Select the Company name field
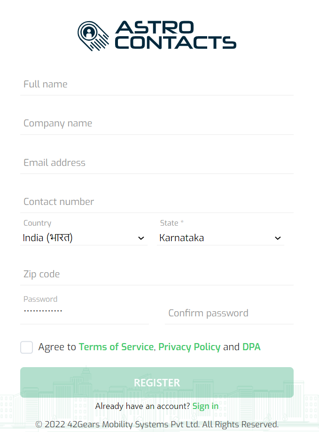This screenshot has width=319, height=432. pos(157,124)
